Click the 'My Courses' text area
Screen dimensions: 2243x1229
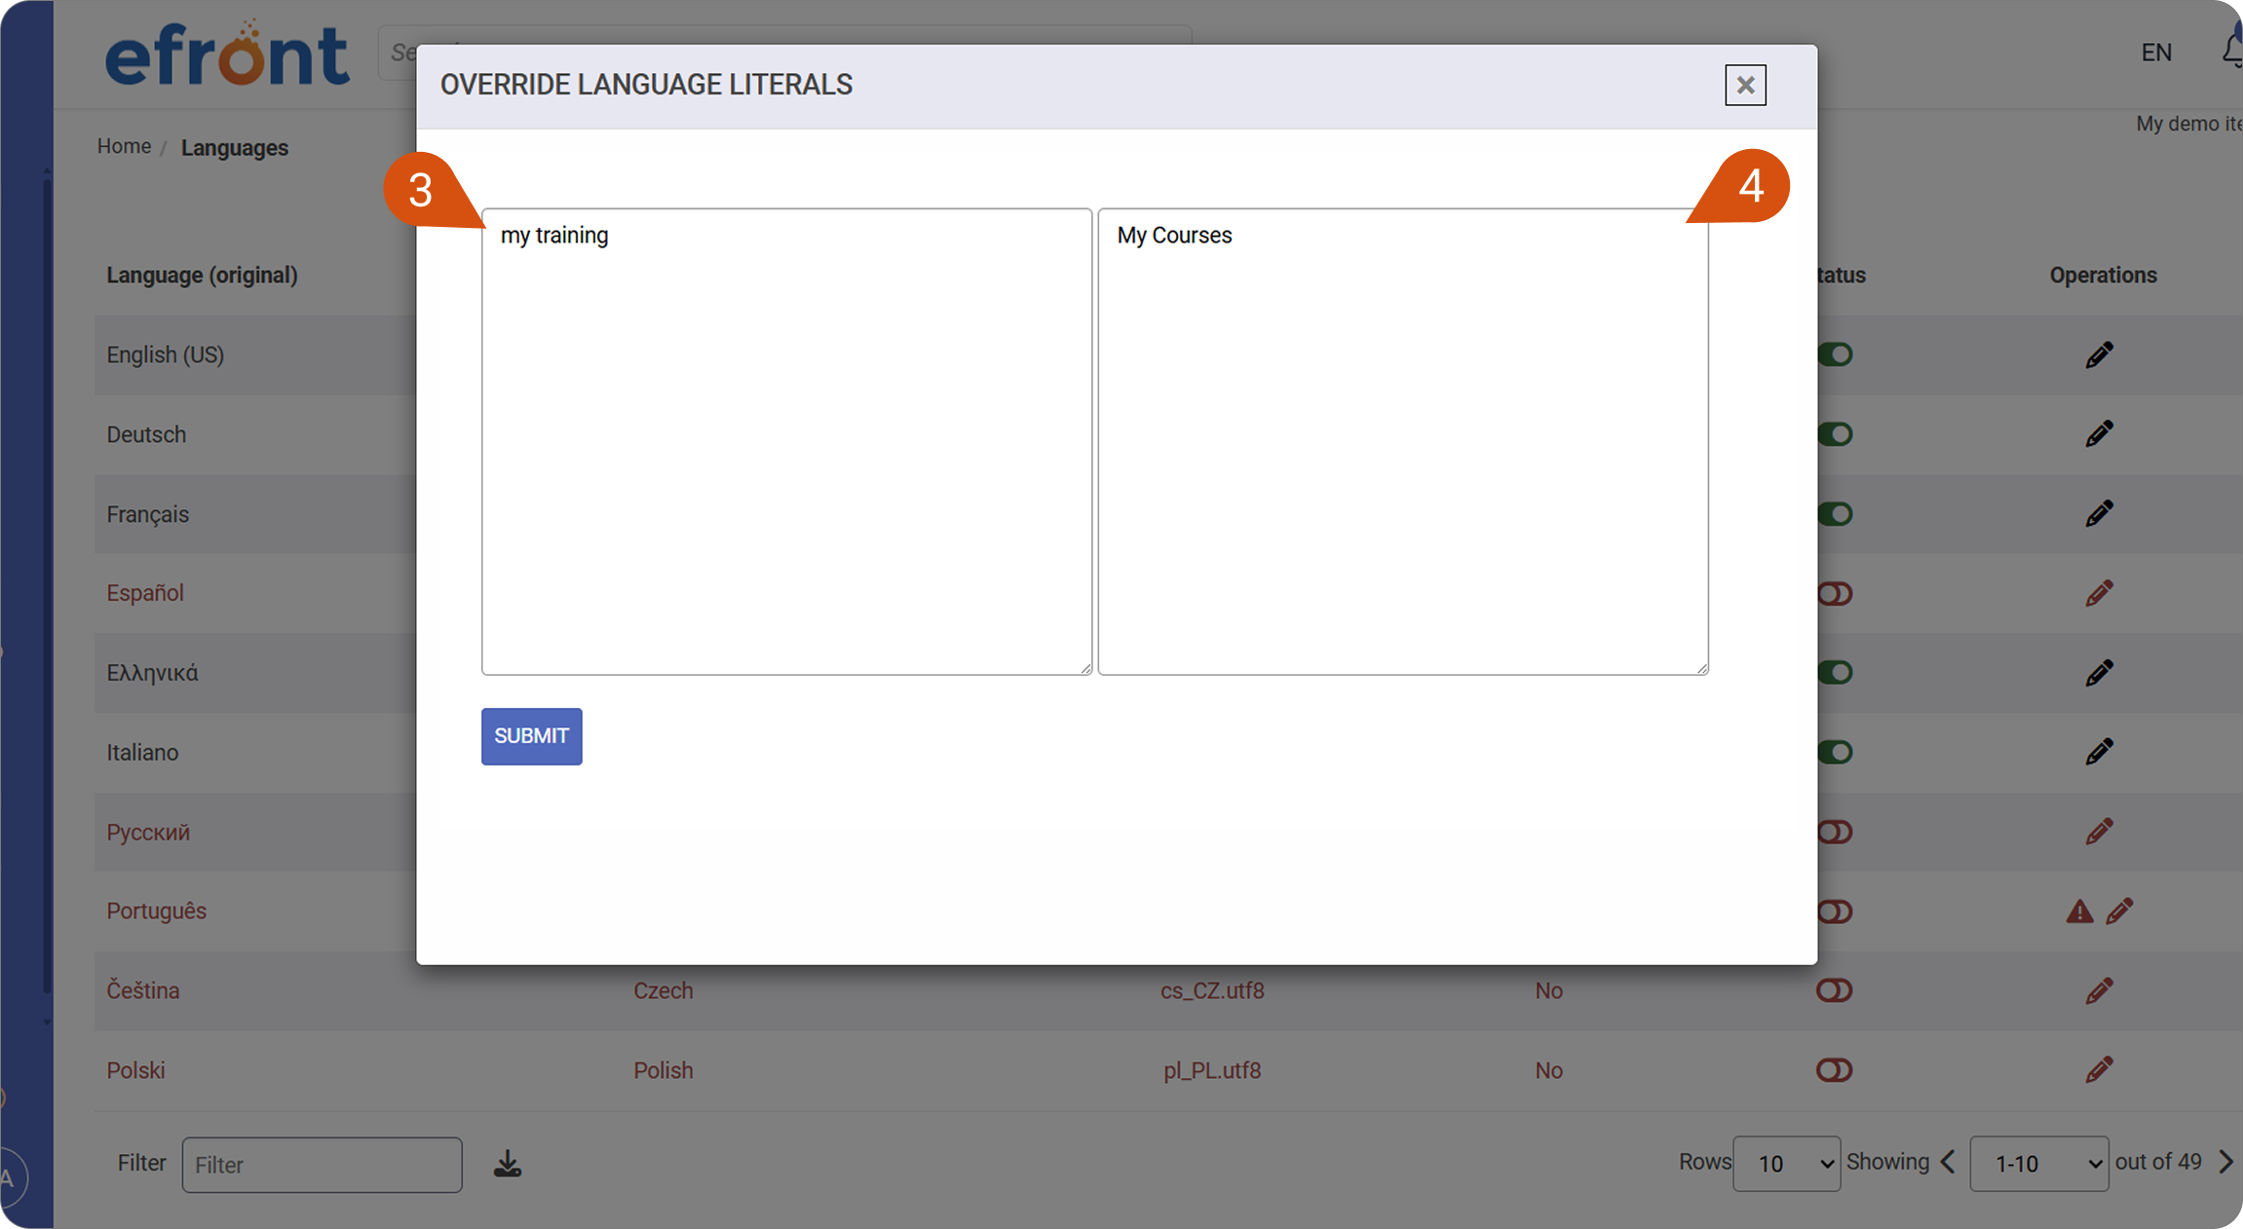click(x=1402, y=441)
